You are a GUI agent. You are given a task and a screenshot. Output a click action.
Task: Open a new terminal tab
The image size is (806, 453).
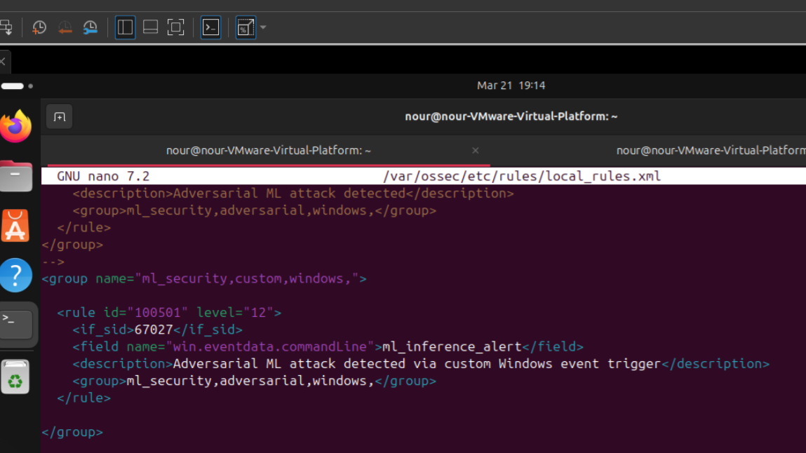pyautogui.click(x=60, y=117)
